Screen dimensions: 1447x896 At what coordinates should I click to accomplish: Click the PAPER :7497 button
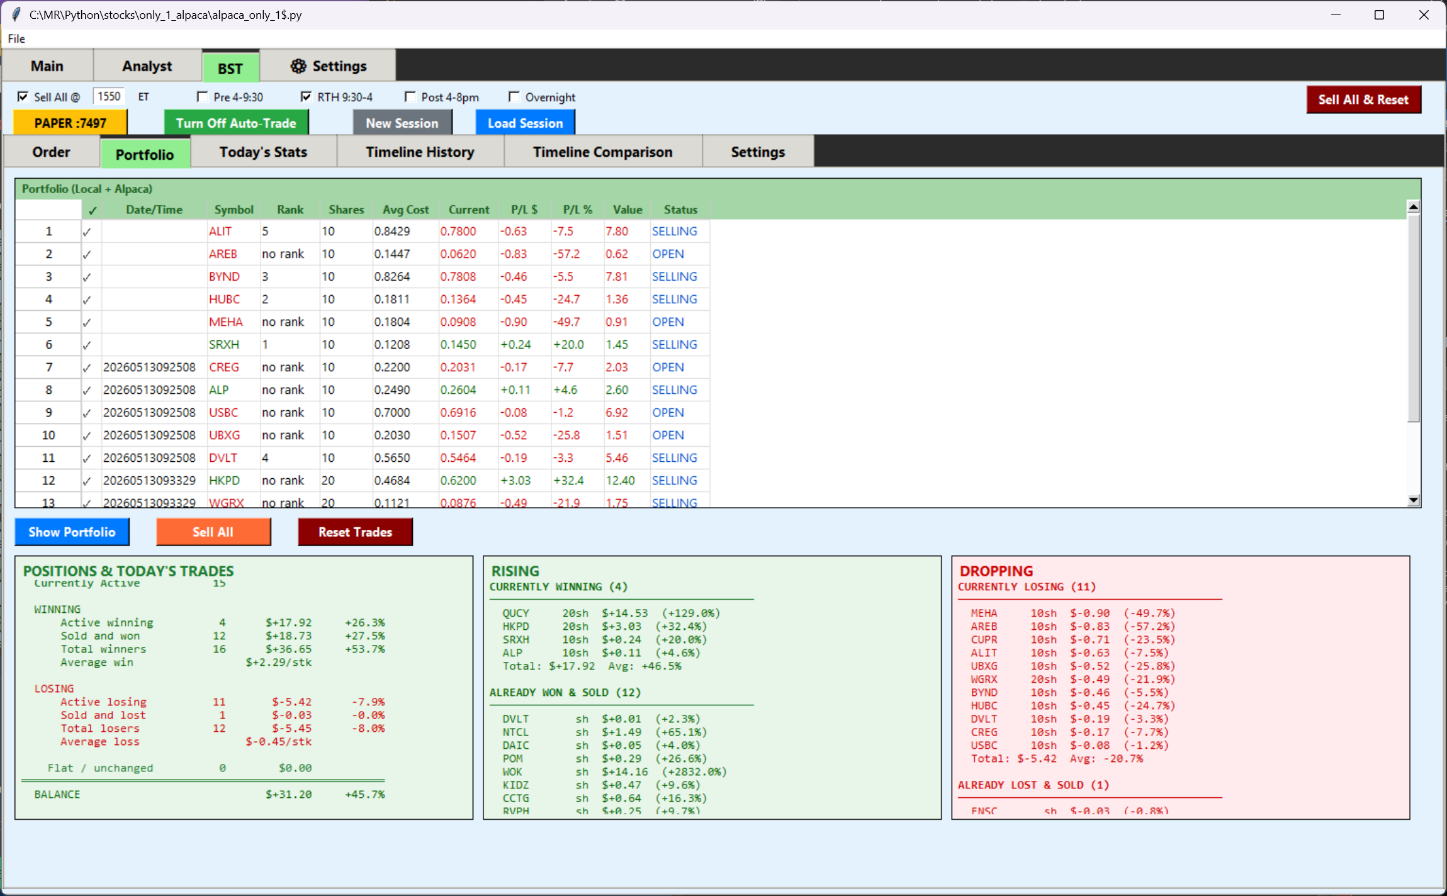[70, 123]
